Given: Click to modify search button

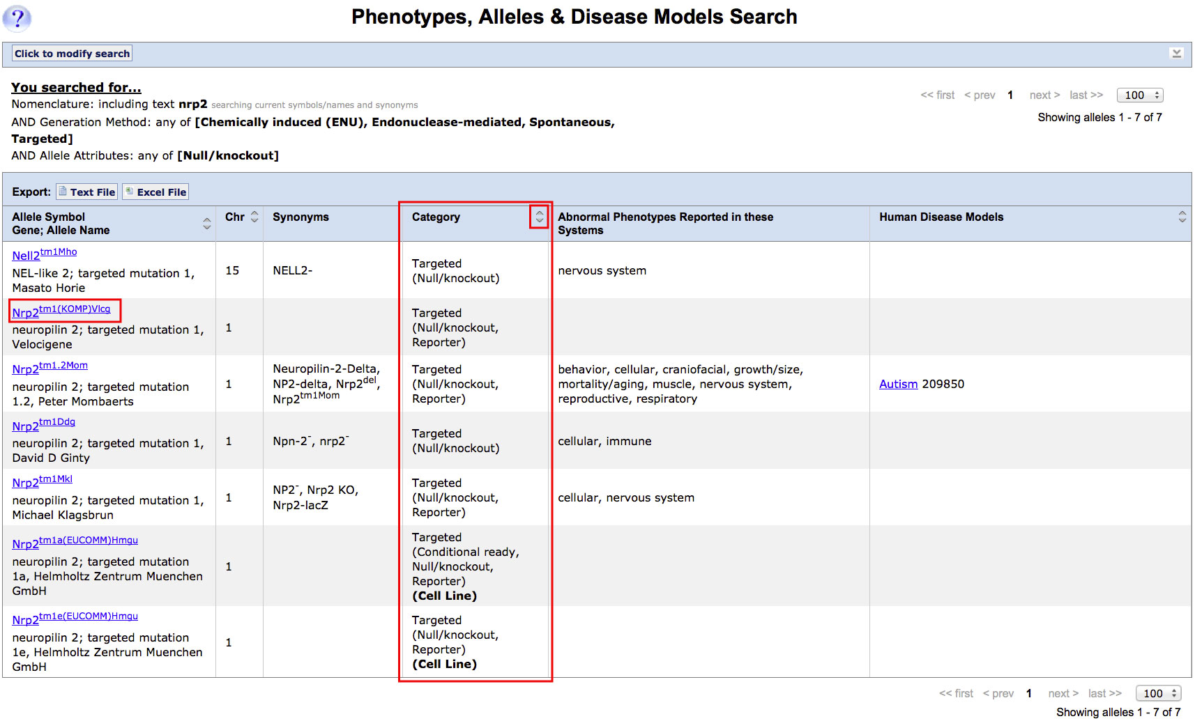Looking at the screenshot, I should click(72, 54).
